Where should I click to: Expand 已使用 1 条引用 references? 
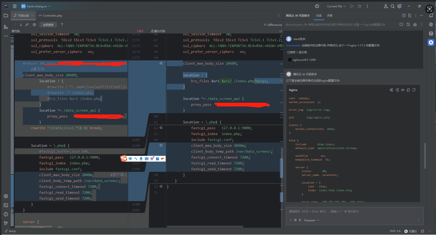[x=297, y=52]
